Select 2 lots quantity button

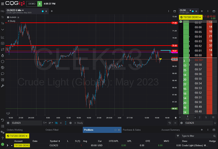[x=199, y=117]
